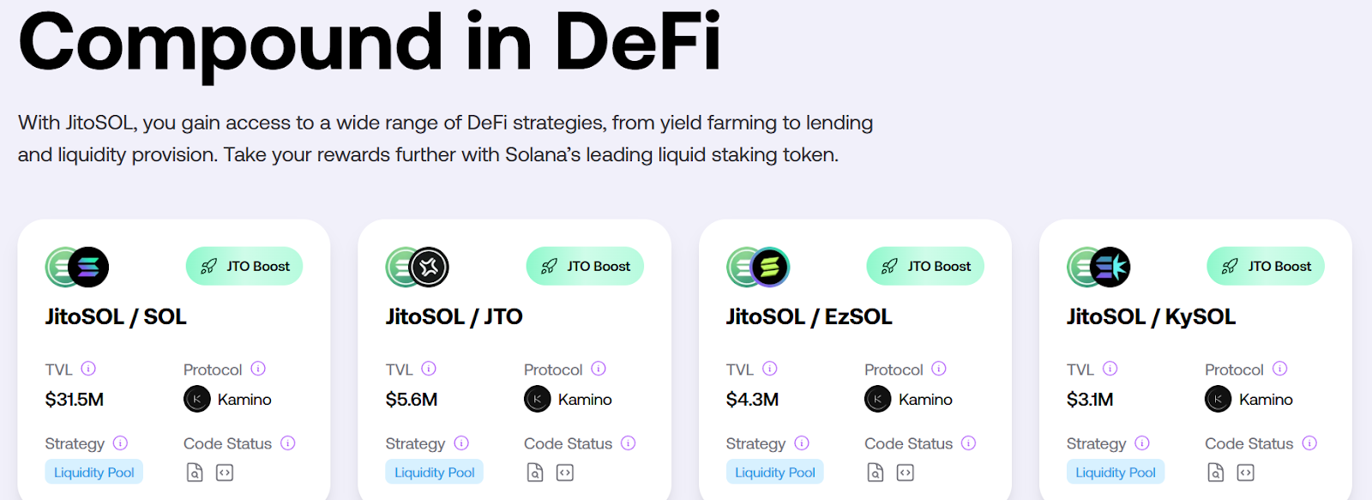Viewport: 1372px width, 500px height.
Task: Select Liquidity Pool tag on JitoSOL / JTO card
Action: [x=435, y=473]
